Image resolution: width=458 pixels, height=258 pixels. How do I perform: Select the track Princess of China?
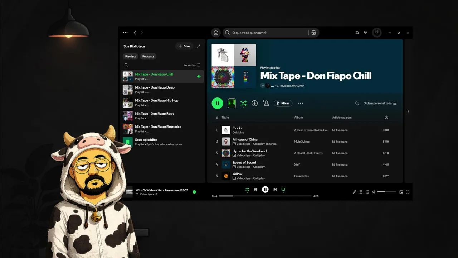[245, 139]
